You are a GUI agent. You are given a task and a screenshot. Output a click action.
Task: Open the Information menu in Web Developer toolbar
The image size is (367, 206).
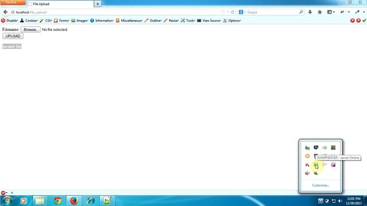tap(102, 21)
